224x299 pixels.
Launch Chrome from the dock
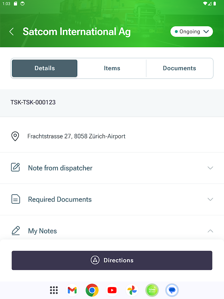(92, 290)
